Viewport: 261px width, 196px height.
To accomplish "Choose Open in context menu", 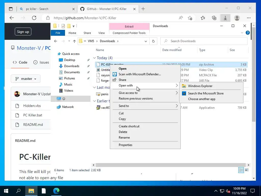I will [x=145, y=69].
